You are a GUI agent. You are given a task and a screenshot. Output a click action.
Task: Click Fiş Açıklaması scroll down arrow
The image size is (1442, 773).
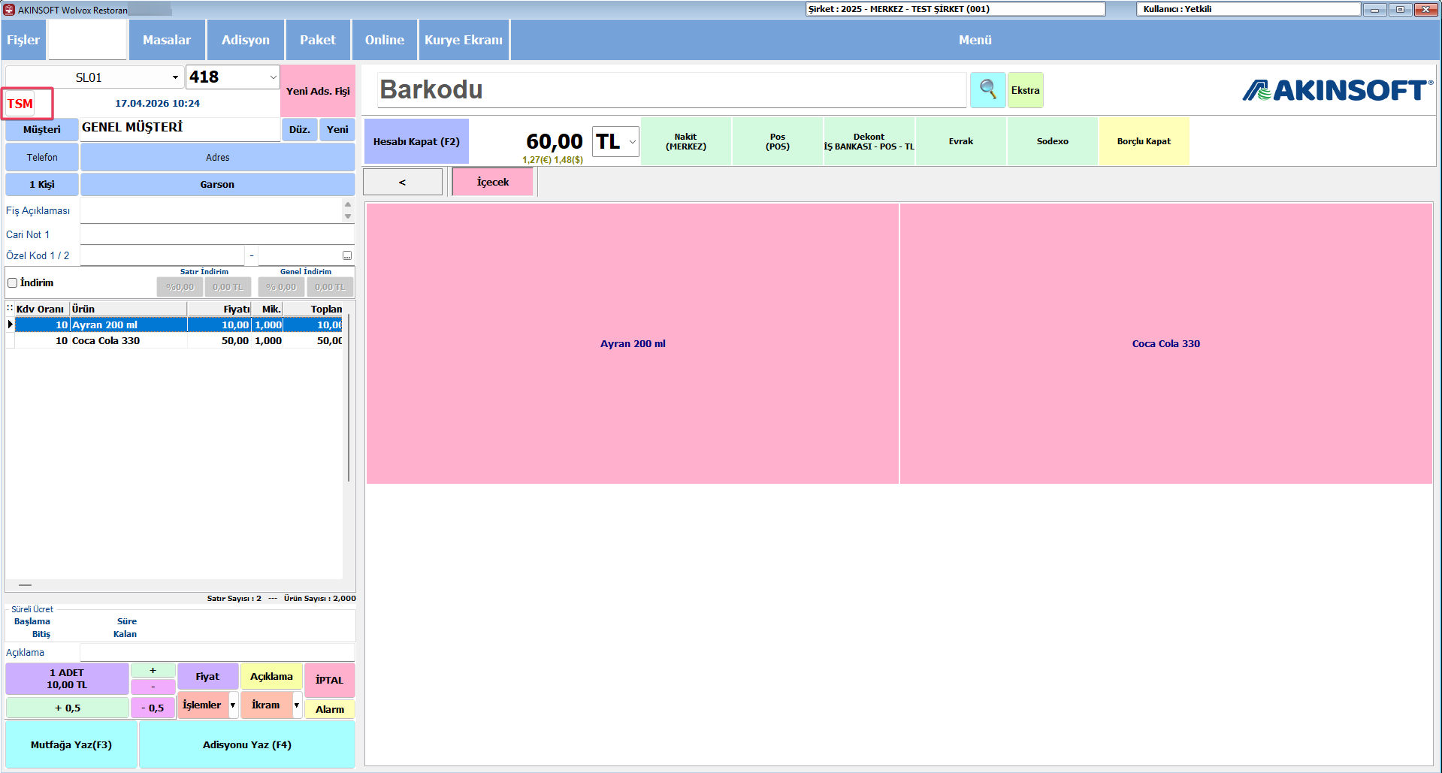(x=348, y=217)
